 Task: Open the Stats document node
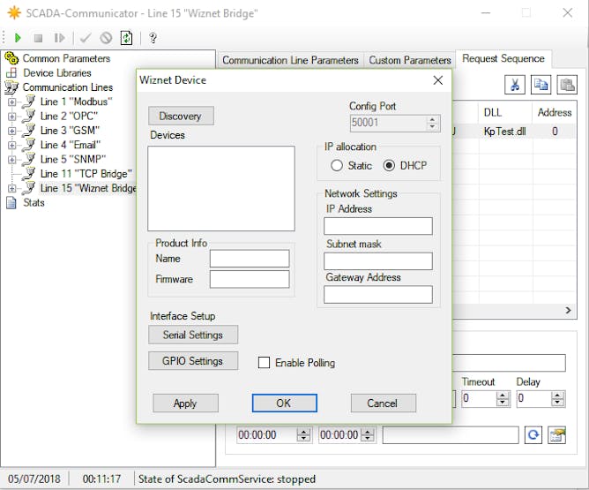(x=11, y=203)
